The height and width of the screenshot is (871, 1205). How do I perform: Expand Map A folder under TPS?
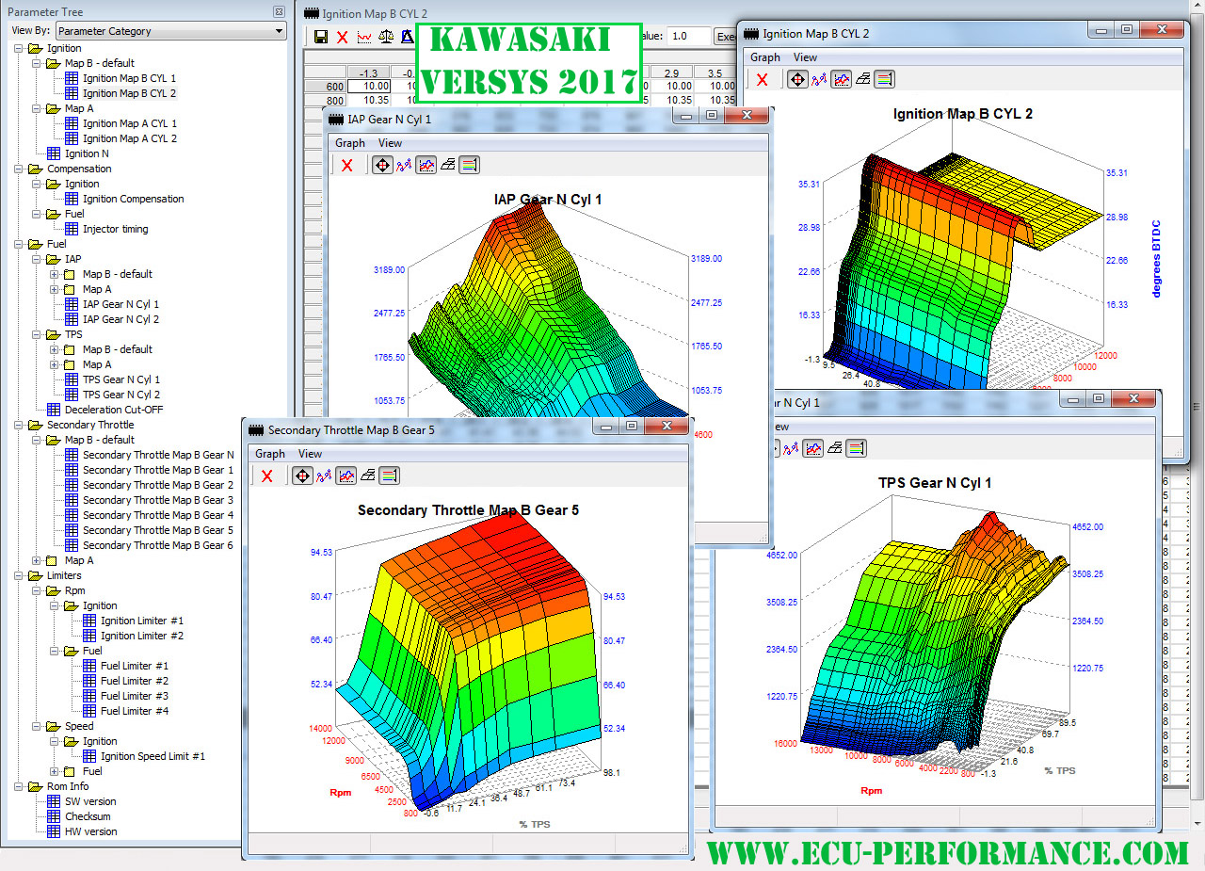[x=54, y=364]
